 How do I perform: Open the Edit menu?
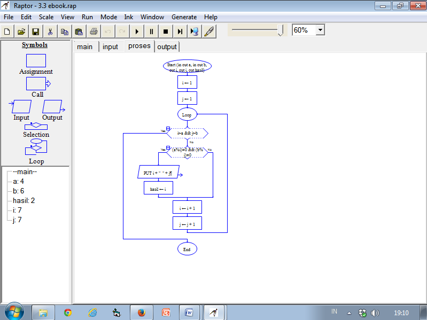[26, 17]
